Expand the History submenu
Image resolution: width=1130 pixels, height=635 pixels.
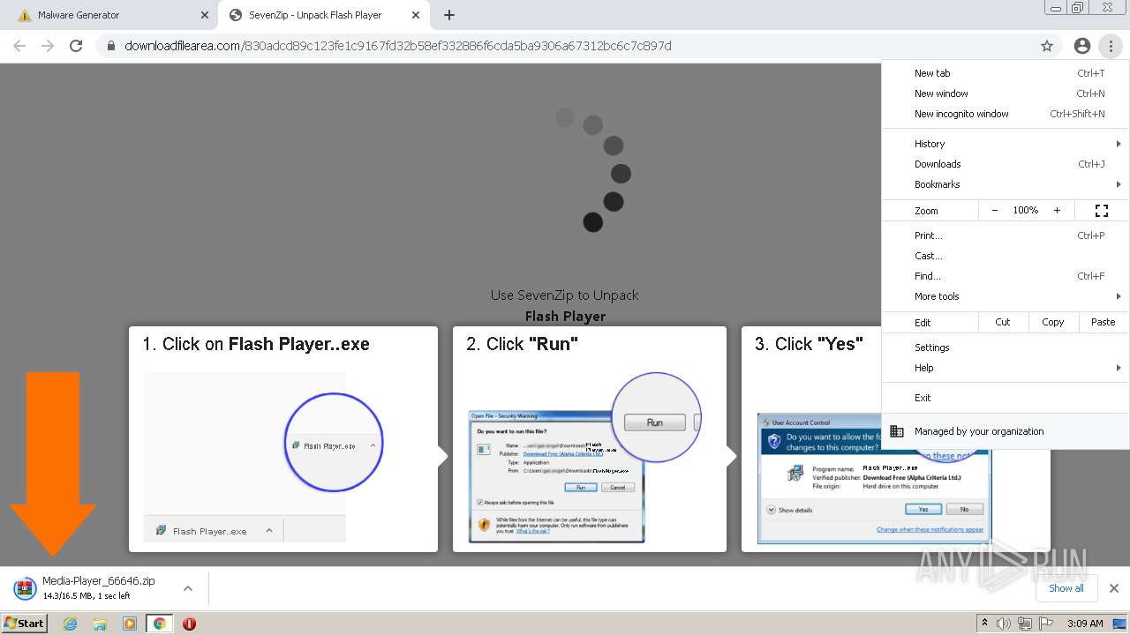pyautogui.click(x=1005, y=144)
